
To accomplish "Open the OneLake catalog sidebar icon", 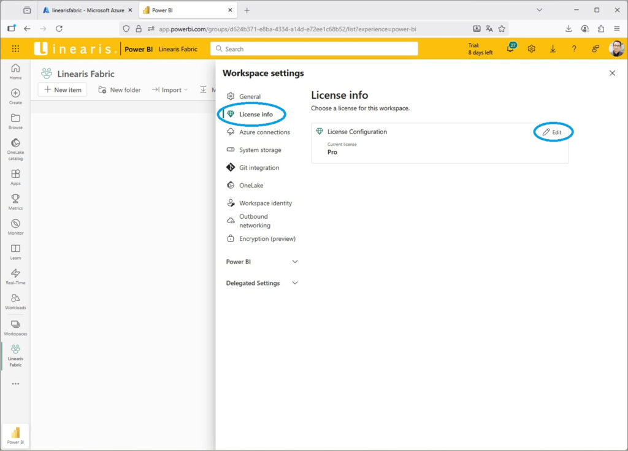I will [15, 150].
